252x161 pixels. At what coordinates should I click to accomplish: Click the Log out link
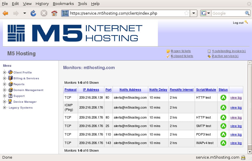click(x=238, y=23)
